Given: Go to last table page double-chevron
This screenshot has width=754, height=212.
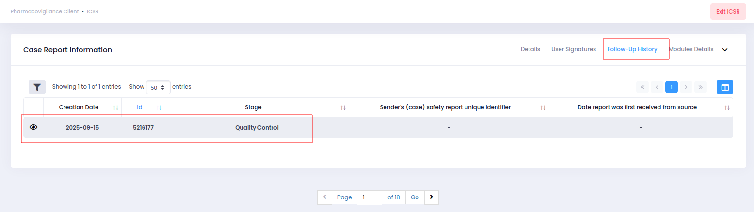Looking at the screenshot, I should point(700,87).
